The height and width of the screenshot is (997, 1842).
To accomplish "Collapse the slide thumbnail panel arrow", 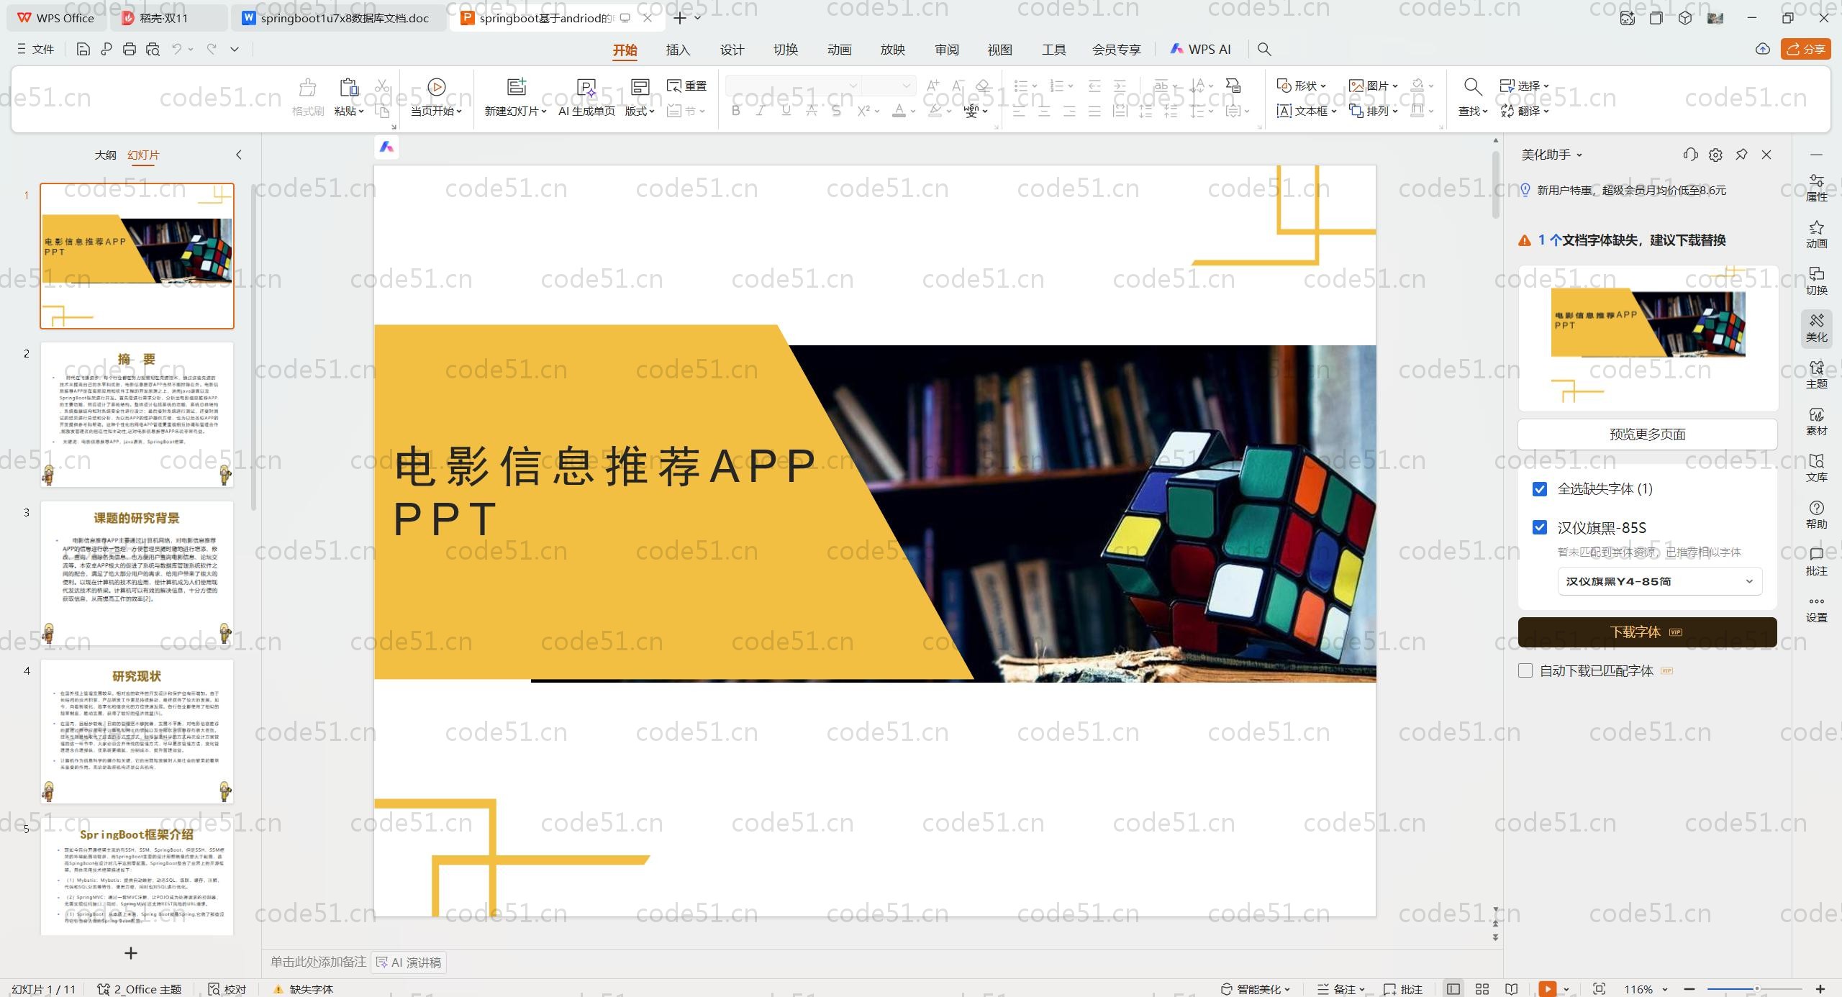I will [x=239, y=155].
